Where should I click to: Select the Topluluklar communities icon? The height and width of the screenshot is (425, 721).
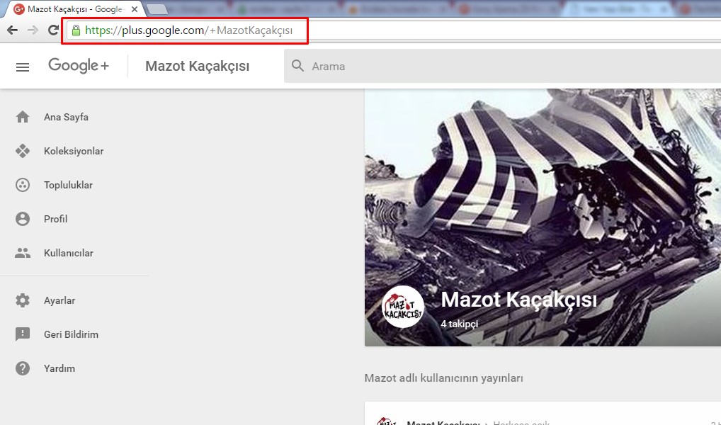click(x=23, y=185)
